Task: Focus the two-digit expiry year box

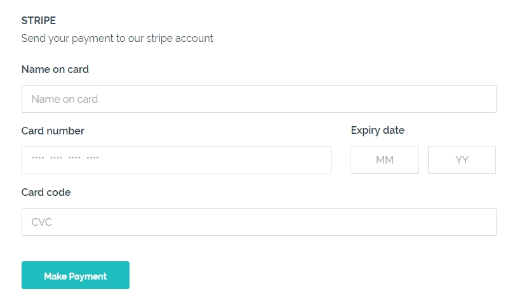Action: pyautogui.click(x=462, y=160)
